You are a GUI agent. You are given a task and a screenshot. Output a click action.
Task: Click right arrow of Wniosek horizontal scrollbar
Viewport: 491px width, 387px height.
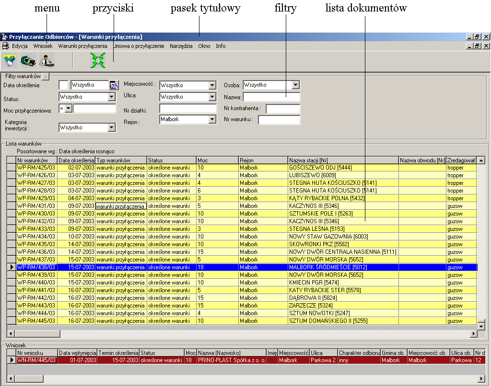coord(481,378)
